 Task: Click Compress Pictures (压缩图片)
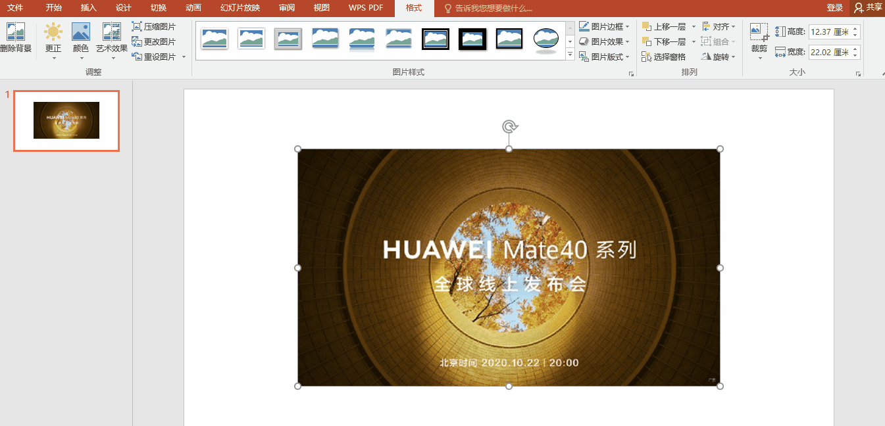tap(154, 26)
